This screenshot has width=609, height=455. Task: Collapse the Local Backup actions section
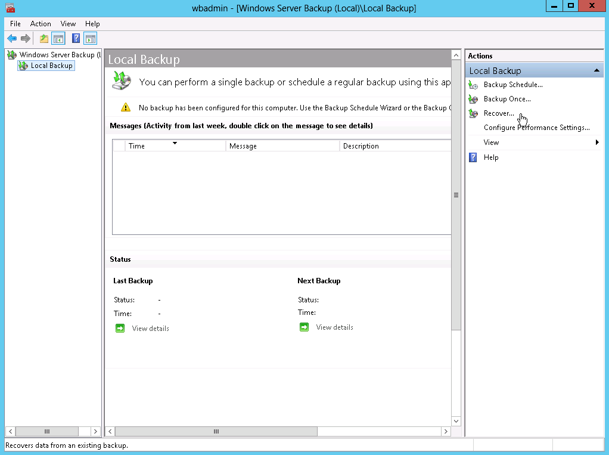click(596, 70)
